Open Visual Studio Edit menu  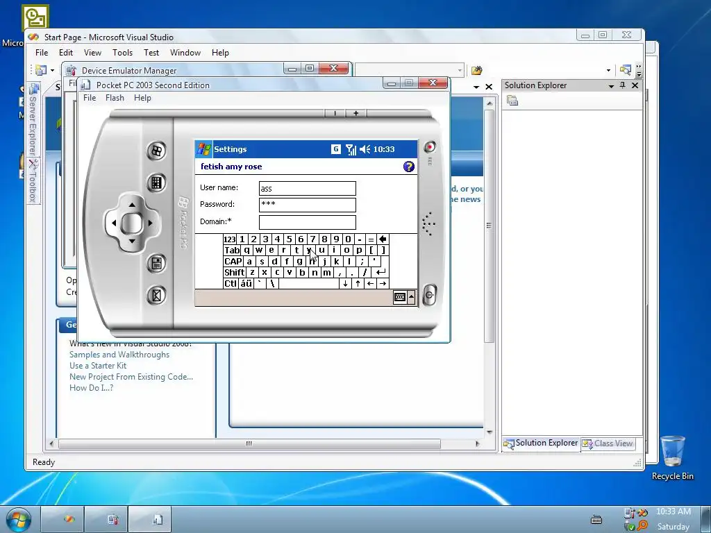(66, 53)
